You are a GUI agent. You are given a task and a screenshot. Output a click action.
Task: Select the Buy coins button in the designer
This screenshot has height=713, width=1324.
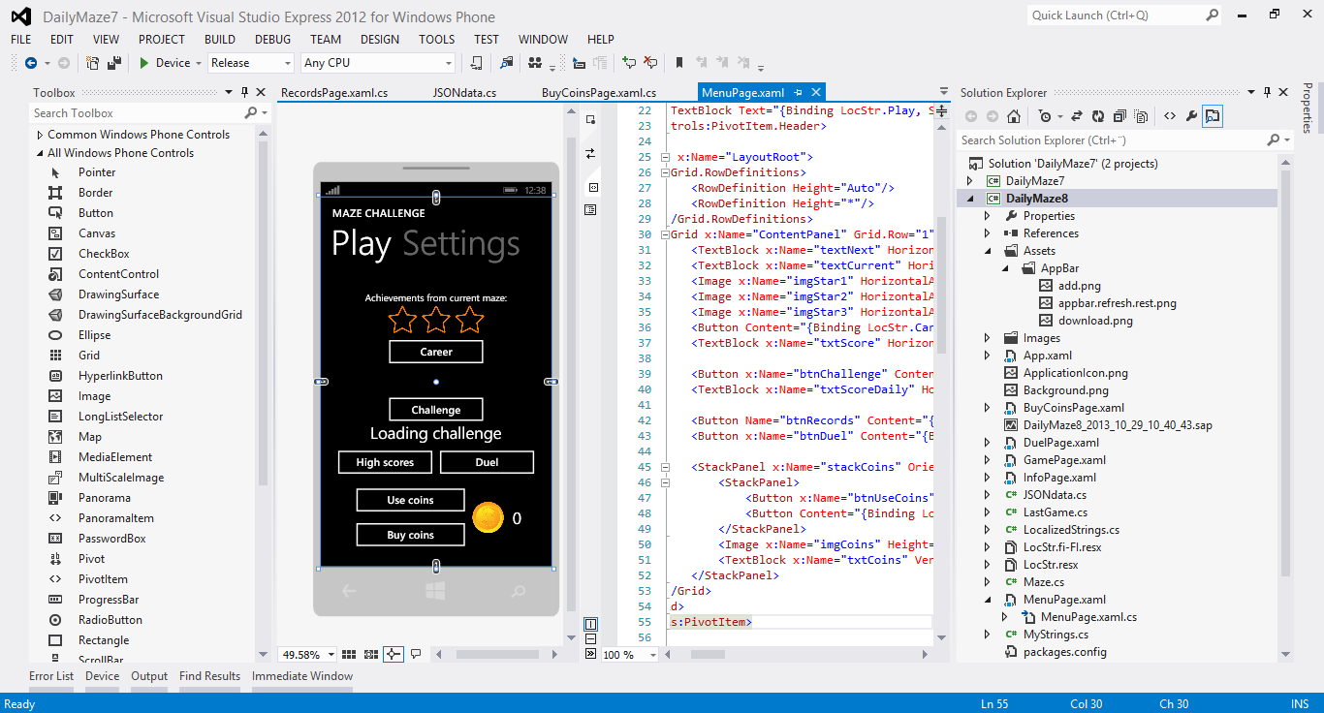411,535
